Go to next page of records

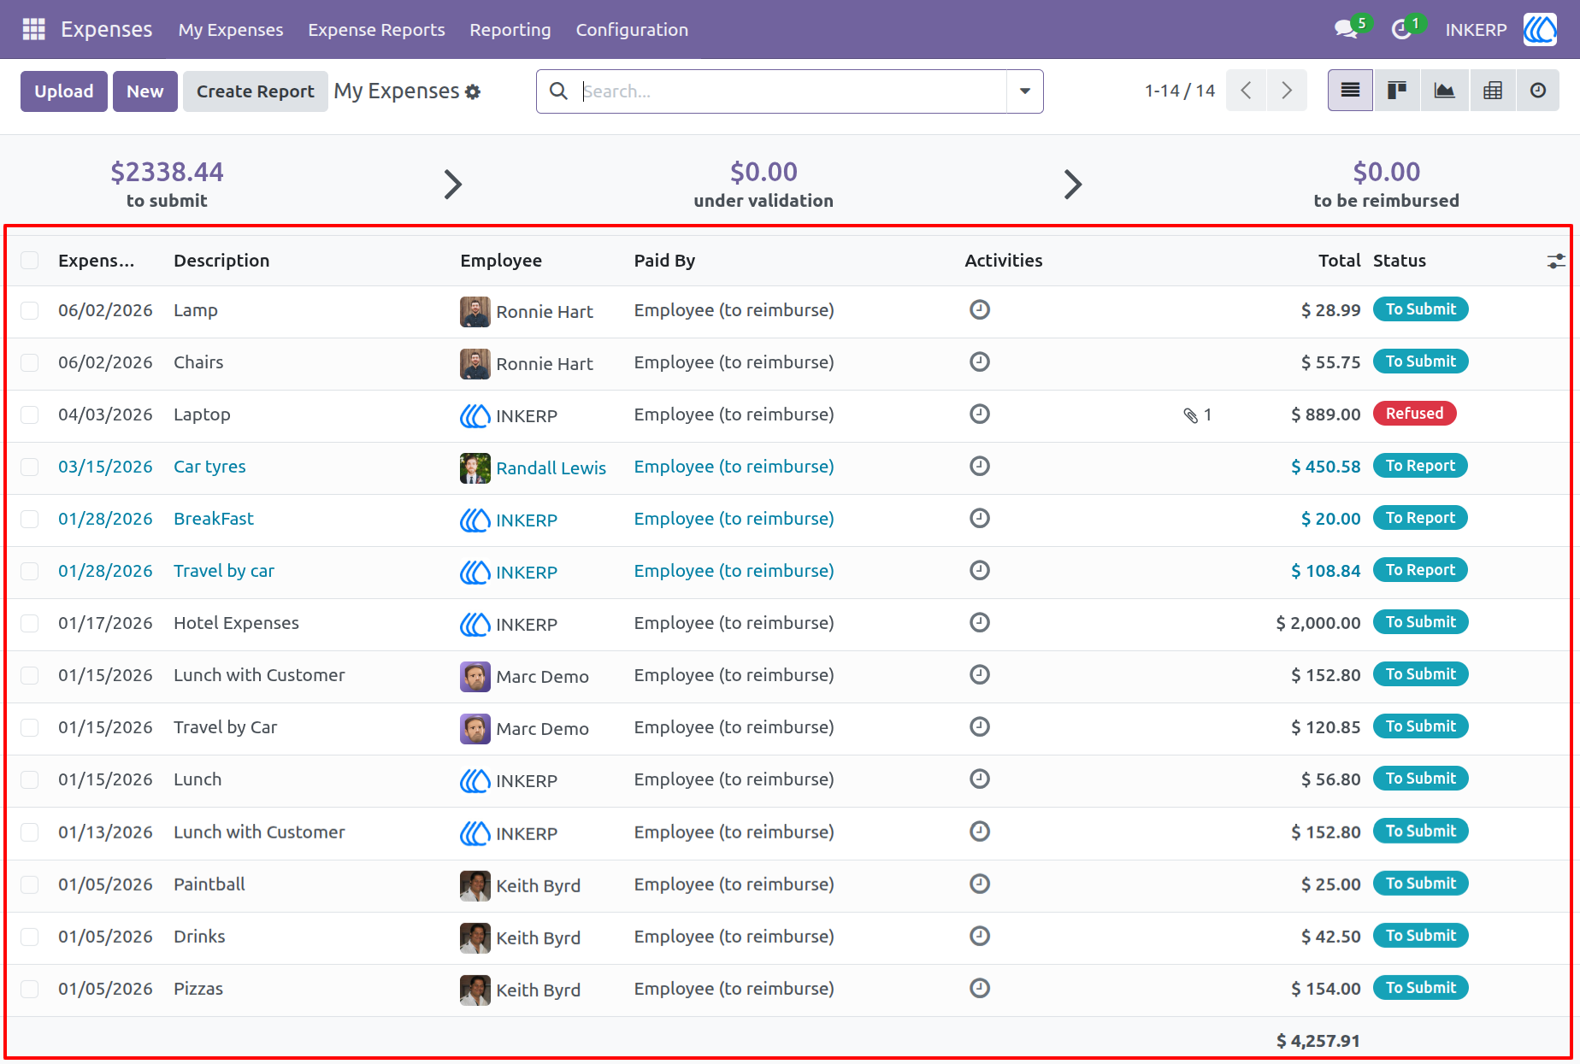coord(1287,91)
